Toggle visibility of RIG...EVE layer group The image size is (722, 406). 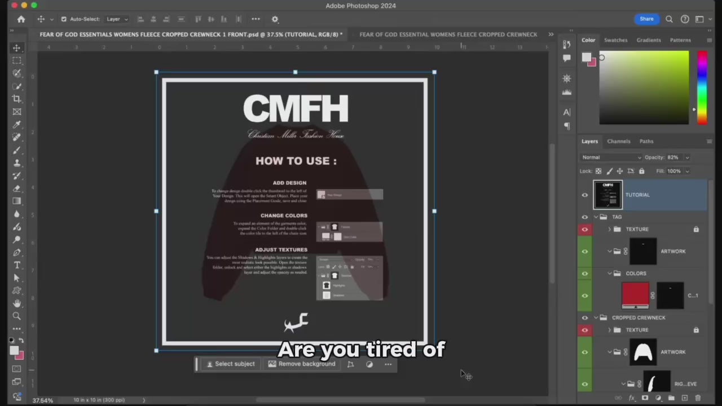coord(585,384)
